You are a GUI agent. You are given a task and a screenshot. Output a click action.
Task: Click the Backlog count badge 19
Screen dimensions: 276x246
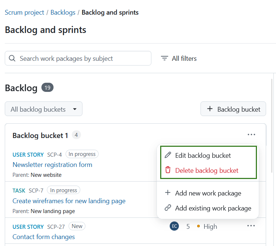(x=47, y=87)
